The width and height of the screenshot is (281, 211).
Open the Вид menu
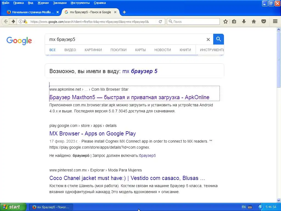(x=30, y=3)
